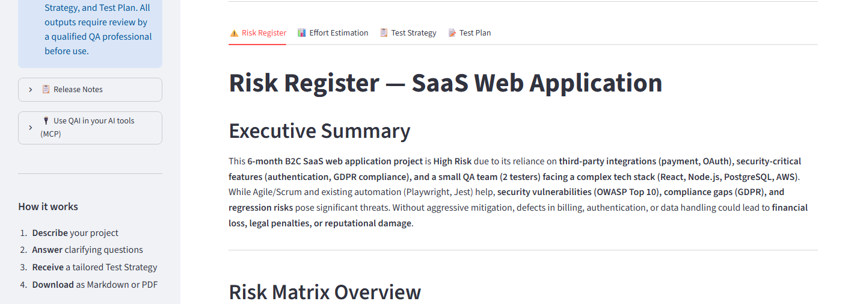Click 'Receive a tailored Test Strategy' step
The width and height of the screenshot is (866, 304).
pos(95,267)
